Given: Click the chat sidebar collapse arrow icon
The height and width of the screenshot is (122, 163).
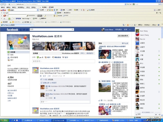Looking at the screenshot, I should coord(159,115).
